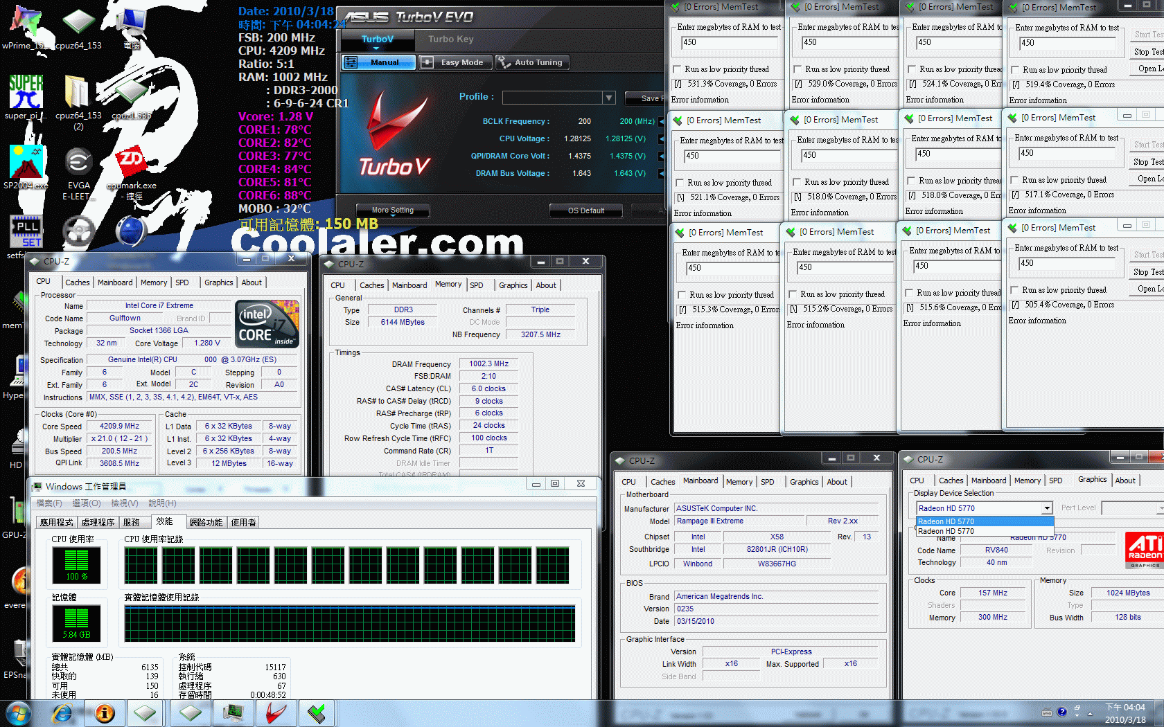The width and height of the screenshot is (1164, 727).
Task: Switch to Task Manager via its taskbar icon
Action: point(233,713)
